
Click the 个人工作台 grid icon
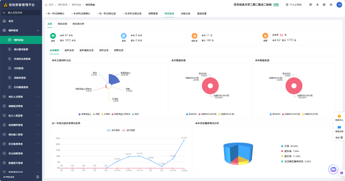click(287, 4)
